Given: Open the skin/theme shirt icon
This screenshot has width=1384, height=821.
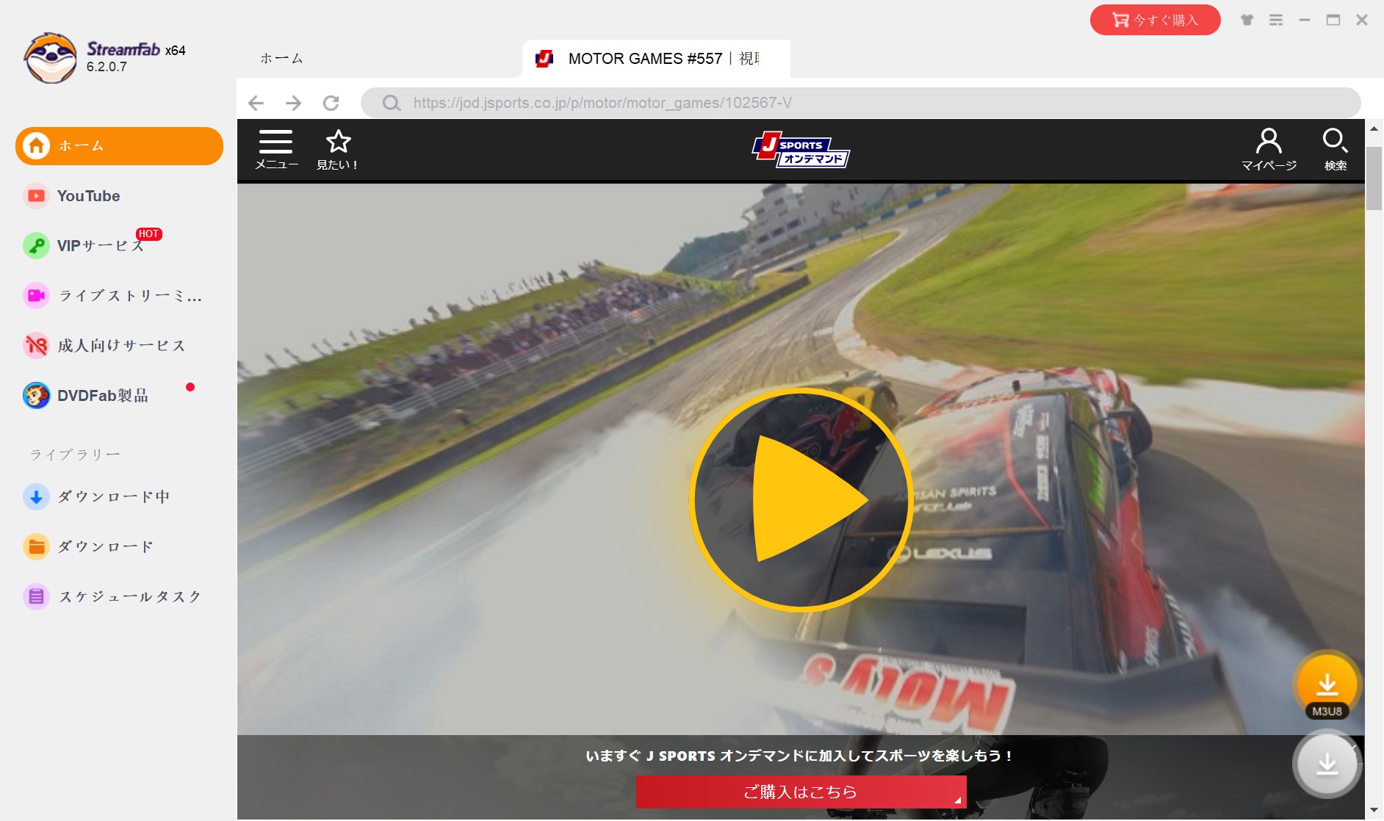Looking at the screenshot, I should pyautogui.click(x=1247, y=20).
